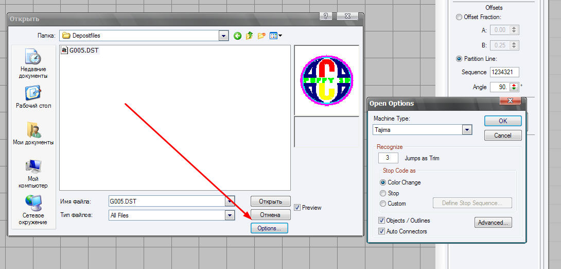
Task: Click the Открыть button
Action: click(x=271, y=201)
